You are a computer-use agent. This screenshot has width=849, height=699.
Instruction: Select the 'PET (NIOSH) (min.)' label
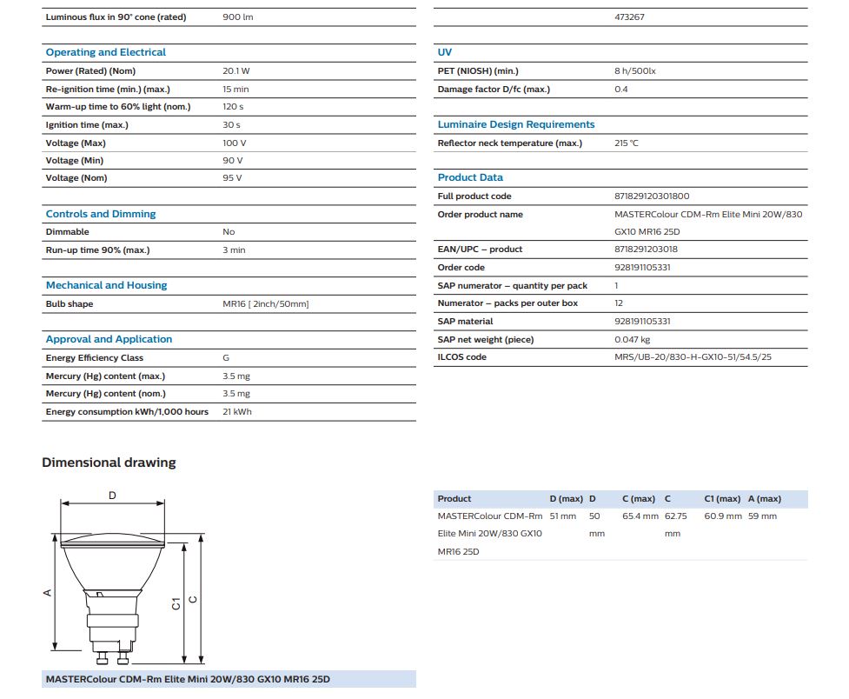click(x=478, y=71)
